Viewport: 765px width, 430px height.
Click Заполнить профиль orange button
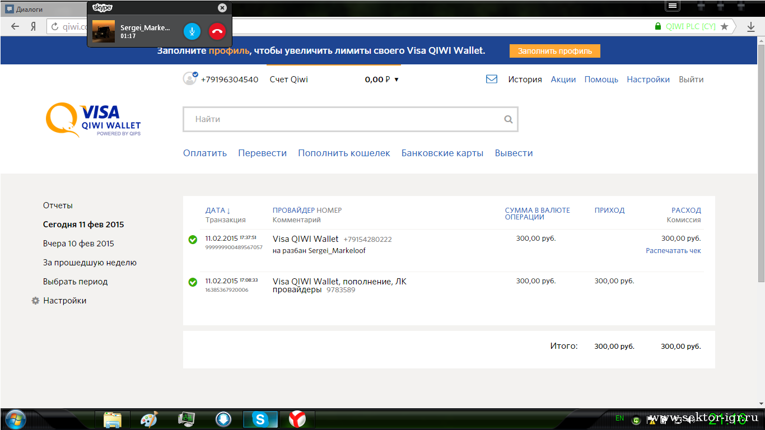554,51
